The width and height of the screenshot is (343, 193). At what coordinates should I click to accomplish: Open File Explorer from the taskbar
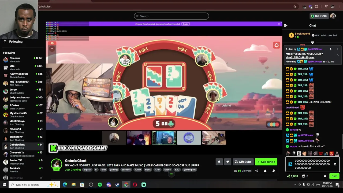tap(73, 185)
